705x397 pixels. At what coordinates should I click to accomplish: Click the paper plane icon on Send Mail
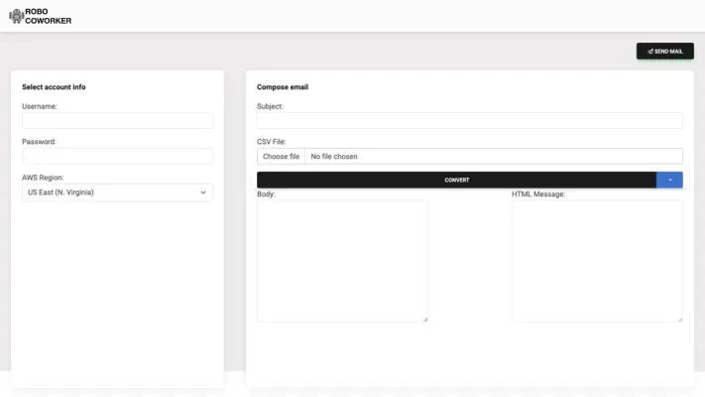click(650, 51)
